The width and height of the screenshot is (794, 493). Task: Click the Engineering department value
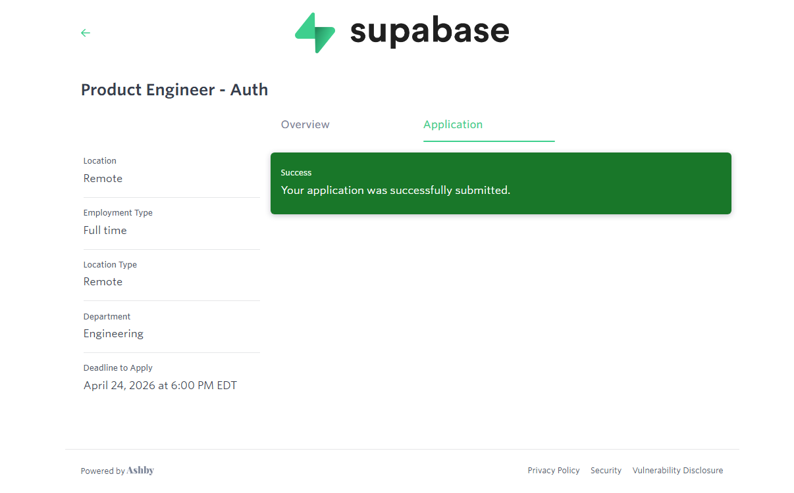(x=113, y=334)
